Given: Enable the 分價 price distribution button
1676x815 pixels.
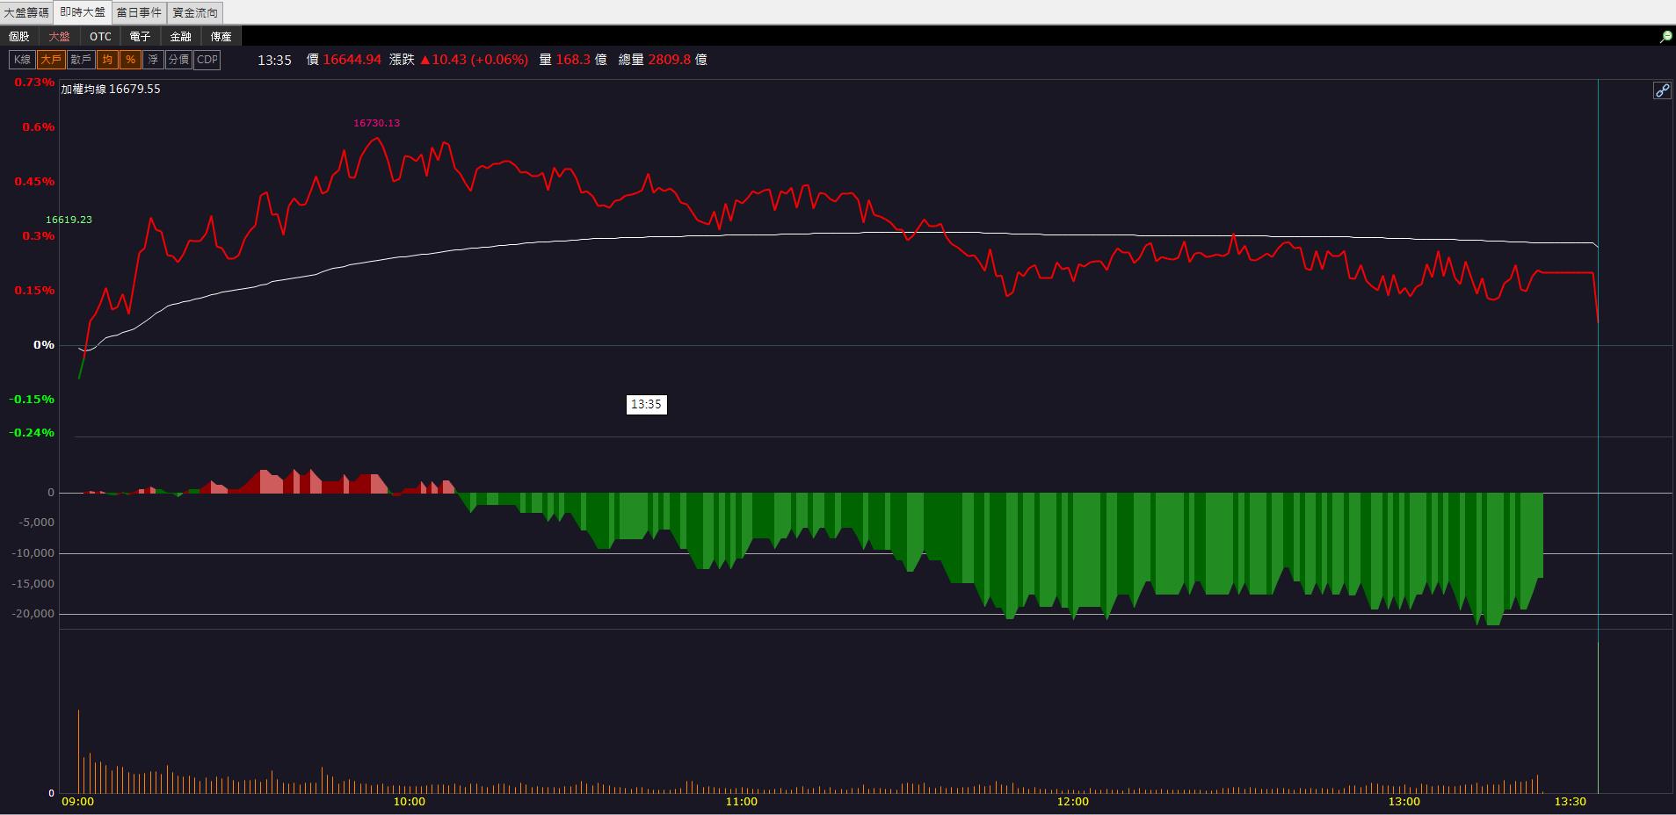Looking at the screenshot, I should (178, 60).
